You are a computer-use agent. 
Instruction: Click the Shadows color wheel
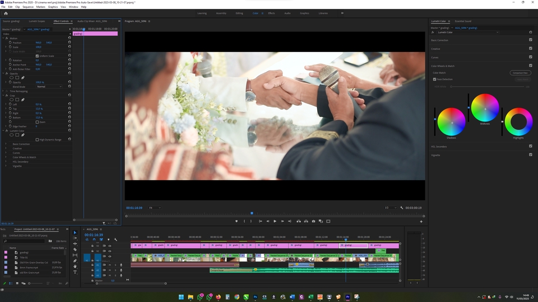451,122
